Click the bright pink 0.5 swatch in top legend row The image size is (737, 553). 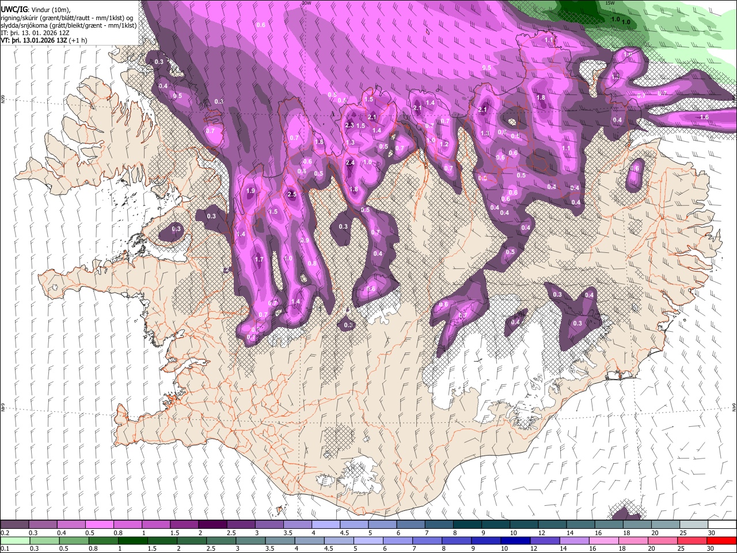(x=99, y=525)
